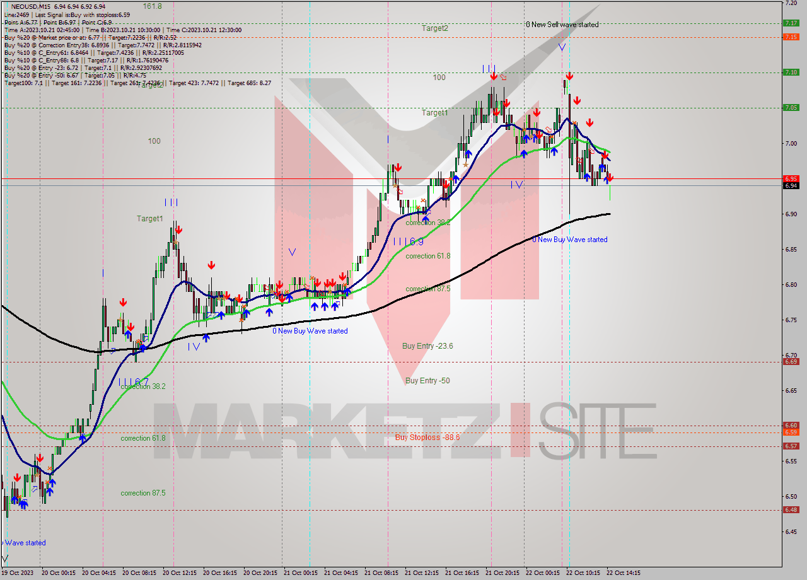Image resolution: width=807 pixels, height=580 pixels.
Task: Click 'correction 87.5' label near the 6.50 level
Action: click(x=143, y=493)
